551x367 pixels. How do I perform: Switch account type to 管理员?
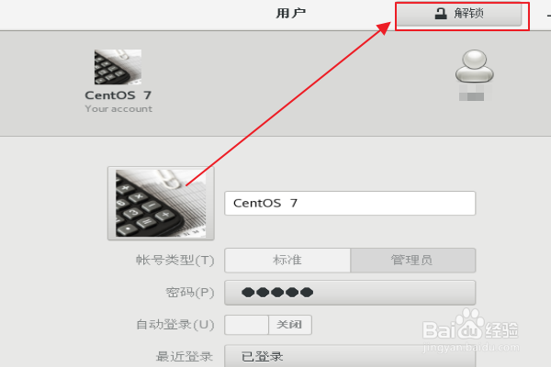413,261
